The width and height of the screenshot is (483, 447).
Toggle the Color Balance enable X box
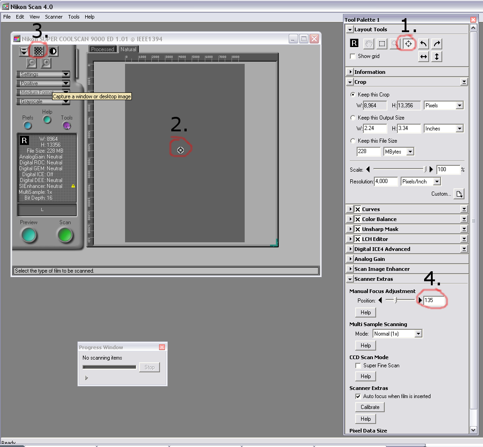pos(357,219)
